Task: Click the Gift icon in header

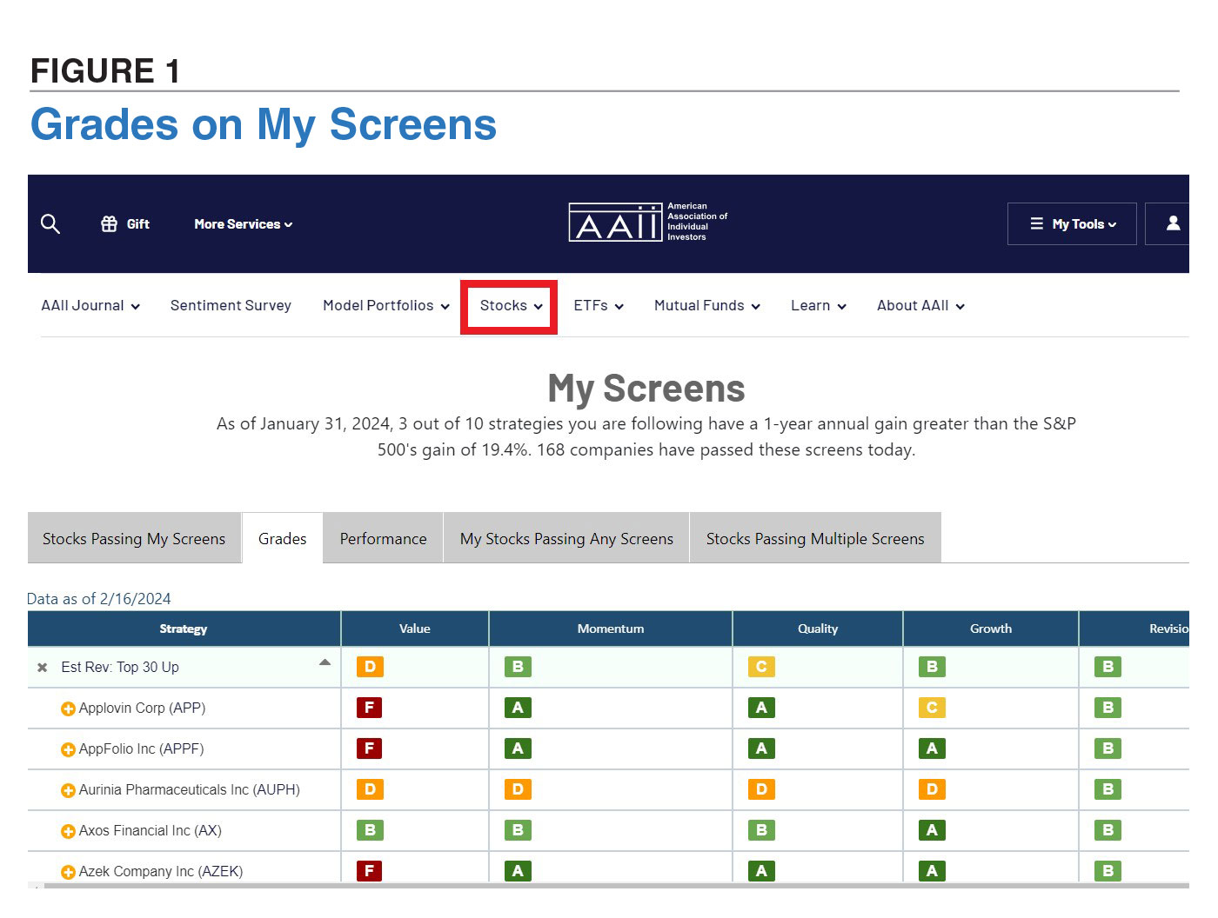Action: point(109,224)
